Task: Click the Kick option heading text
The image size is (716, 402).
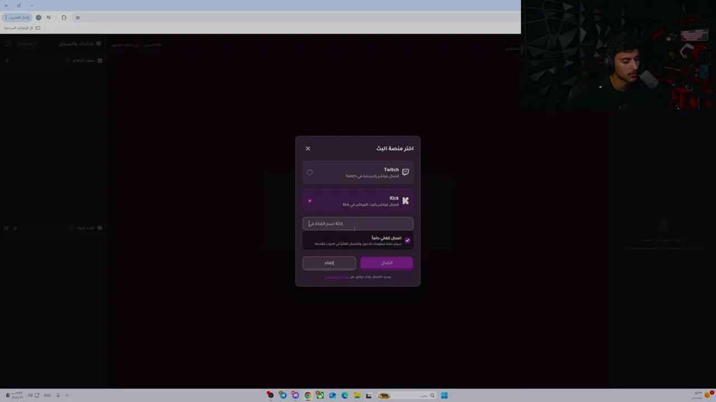Action: point(394,198)
